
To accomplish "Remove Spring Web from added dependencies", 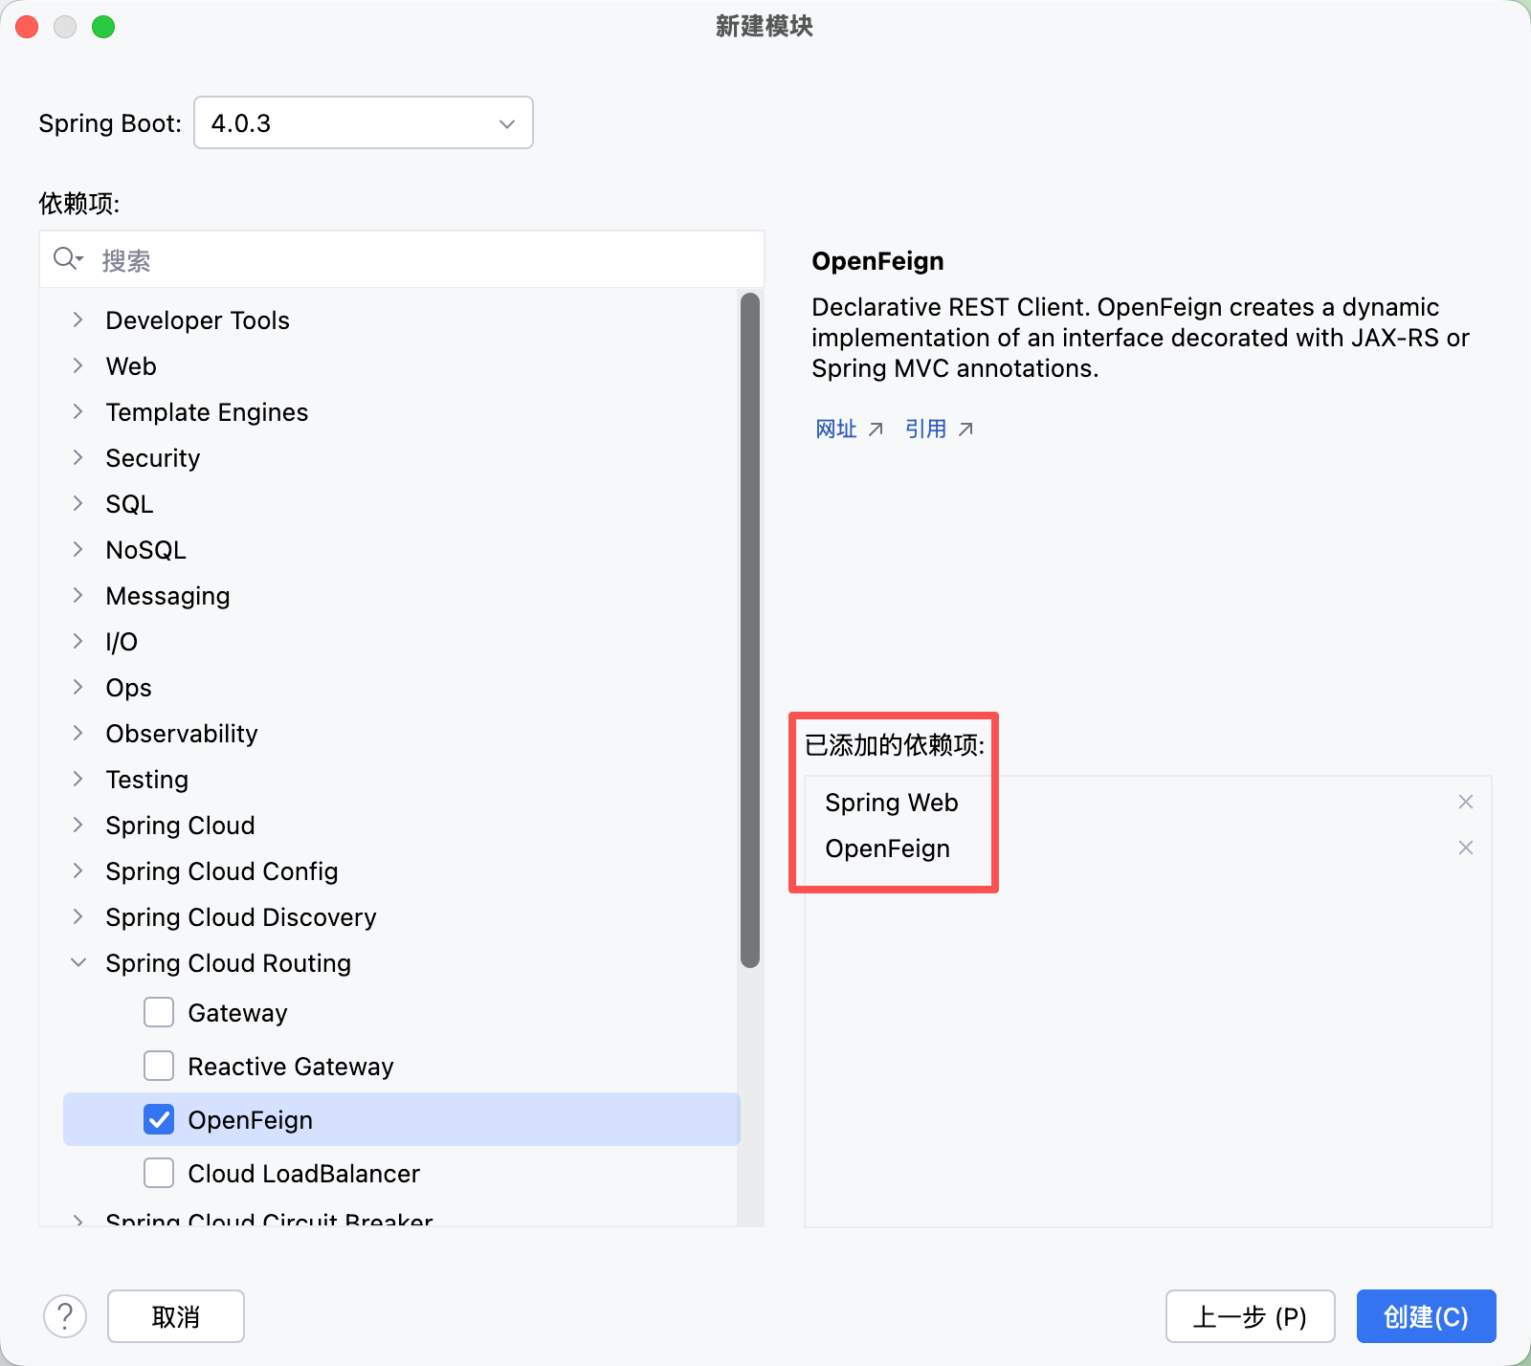I will coord(1465,802).
